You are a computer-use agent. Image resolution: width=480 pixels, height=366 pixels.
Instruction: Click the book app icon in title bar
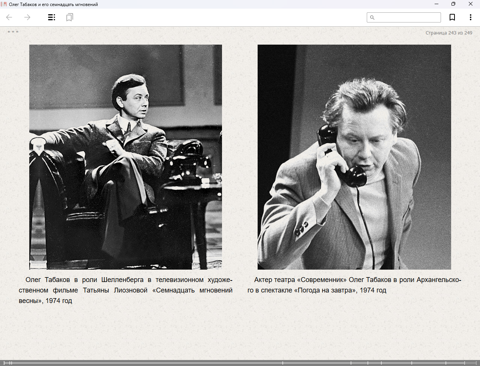tap(4, 4)
